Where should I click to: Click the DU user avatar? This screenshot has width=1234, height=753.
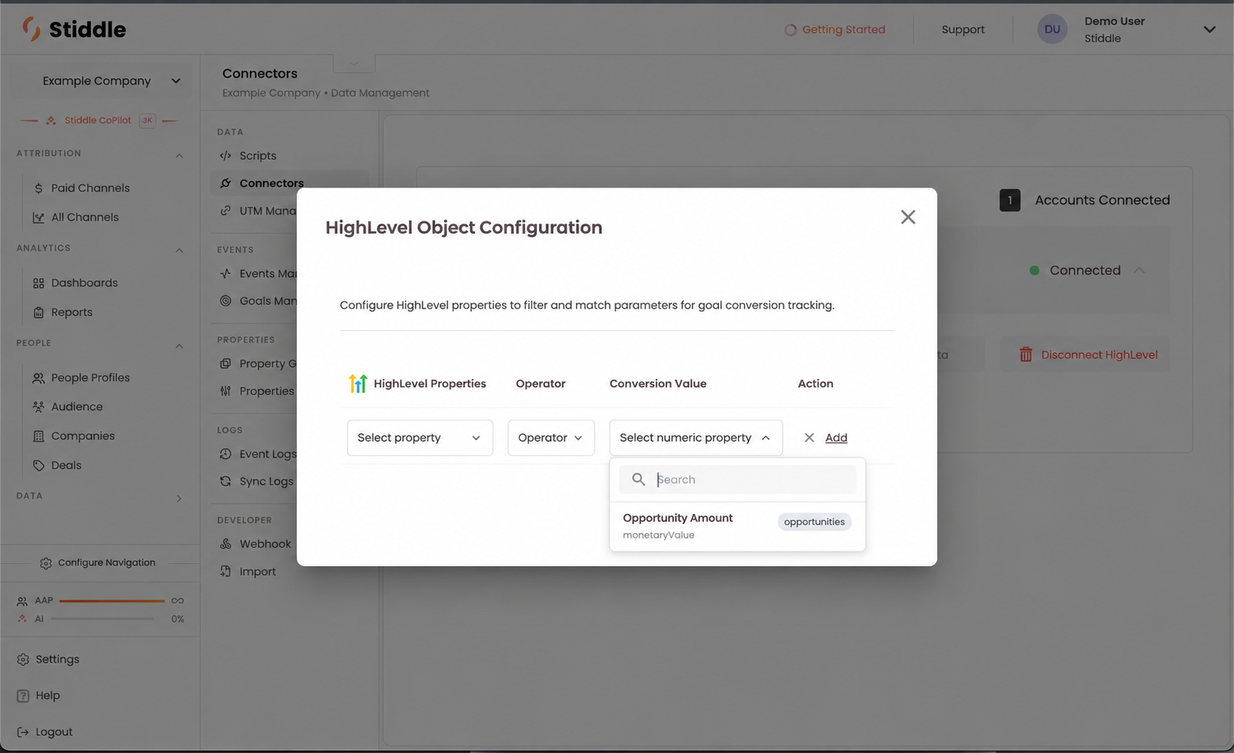(1052, 30)
